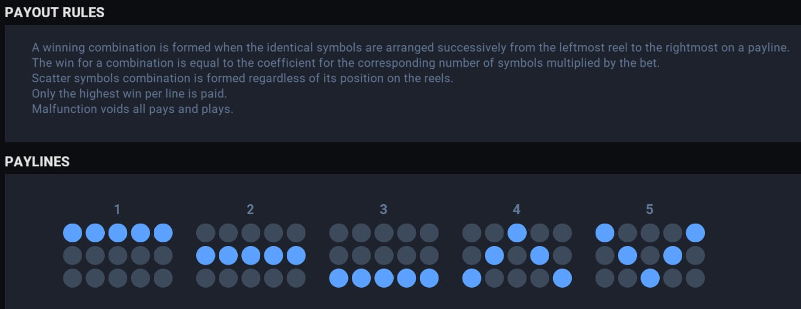Click the last blue dot in payline 3's bottom row

(x=429, y=278)
